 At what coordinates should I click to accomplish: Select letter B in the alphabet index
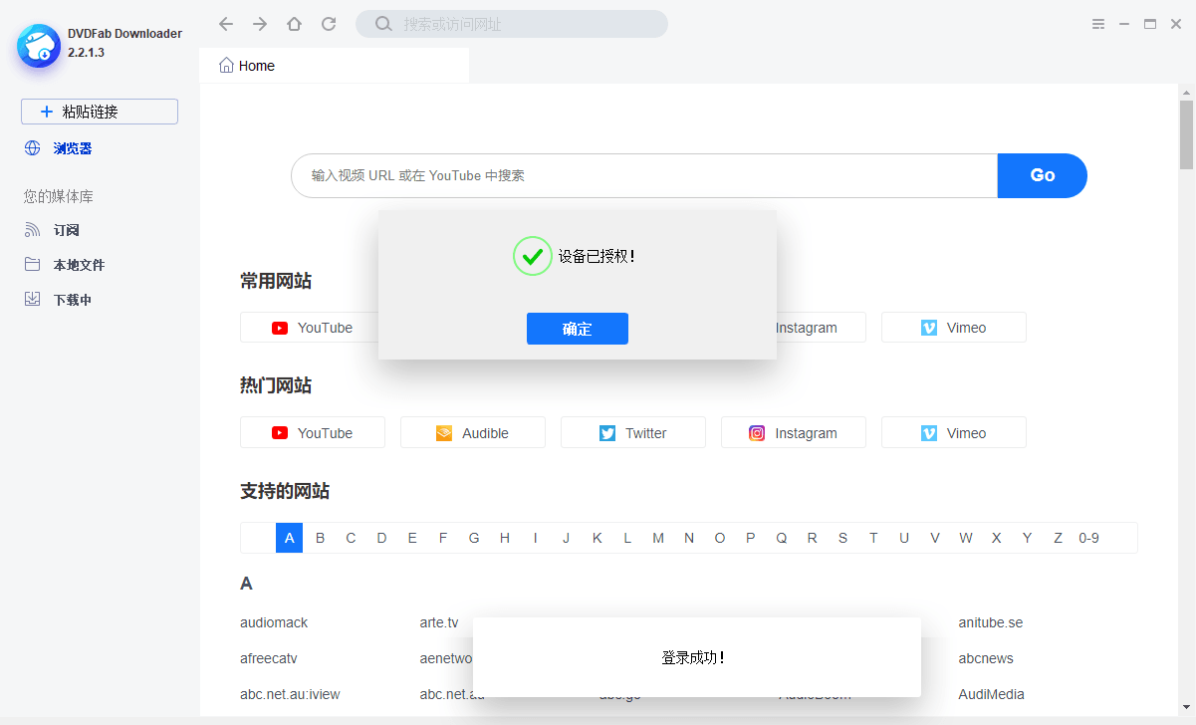320,538
